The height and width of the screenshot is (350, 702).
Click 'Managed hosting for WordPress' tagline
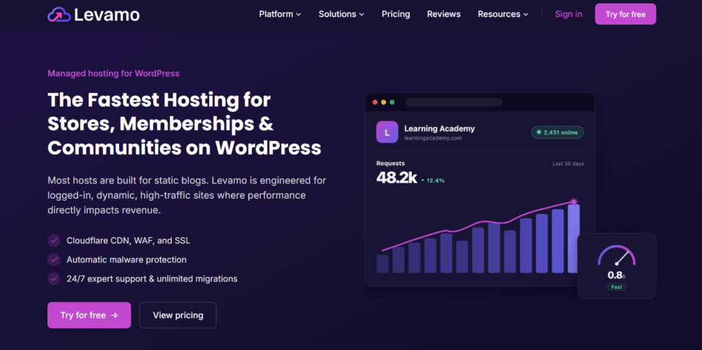click(x=113, y=73)
